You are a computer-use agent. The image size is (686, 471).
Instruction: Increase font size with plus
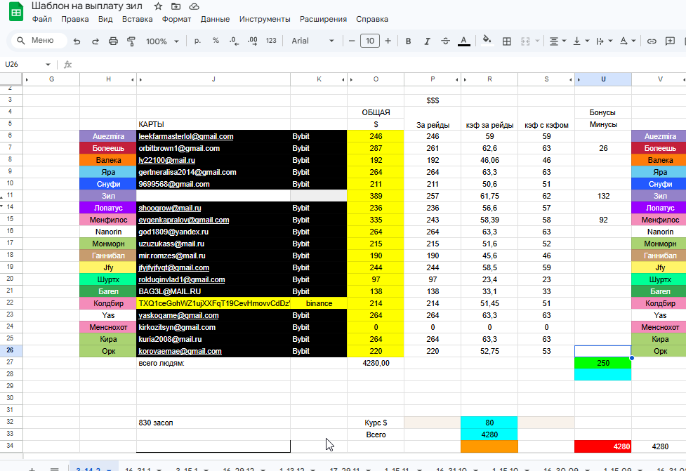coord(388,41)
